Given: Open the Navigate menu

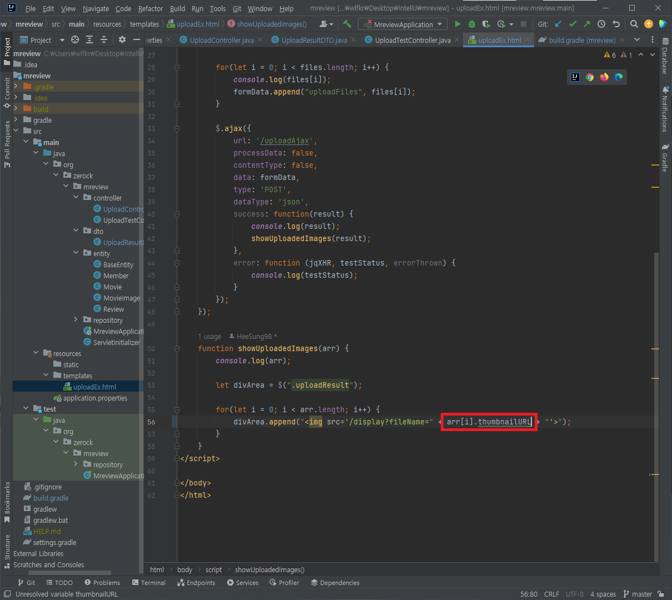Looking at the screenshot, I should point(96,8).
